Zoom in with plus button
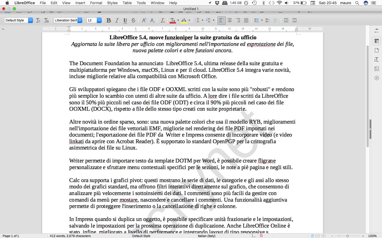 (x=363, y=236)
